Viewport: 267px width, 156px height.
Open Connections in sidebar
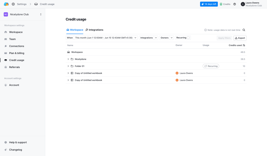pyautogui.click(x=16, y=46)
